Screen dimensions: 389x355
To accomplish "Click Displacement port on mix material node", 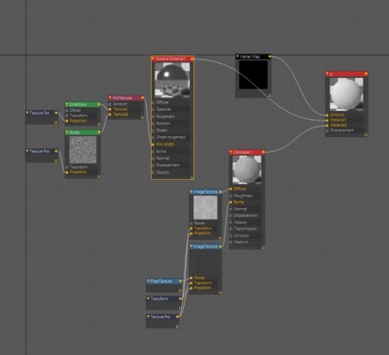I will pyautogui.click(x=328, y=130).
